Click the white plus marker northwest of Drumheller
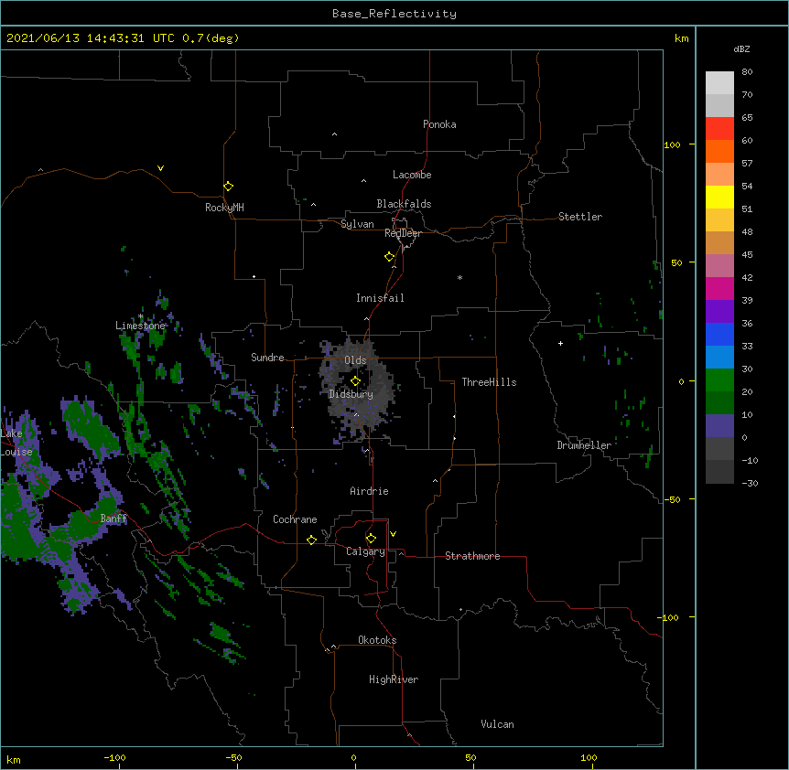This screenshot has width=789, height=770. click(560, 343)
